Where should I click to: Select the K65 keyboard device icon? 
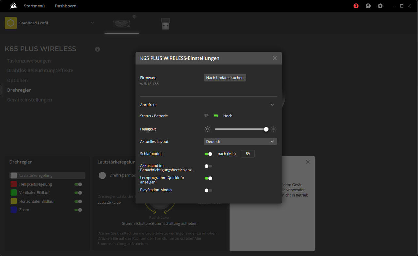(122, 23)
